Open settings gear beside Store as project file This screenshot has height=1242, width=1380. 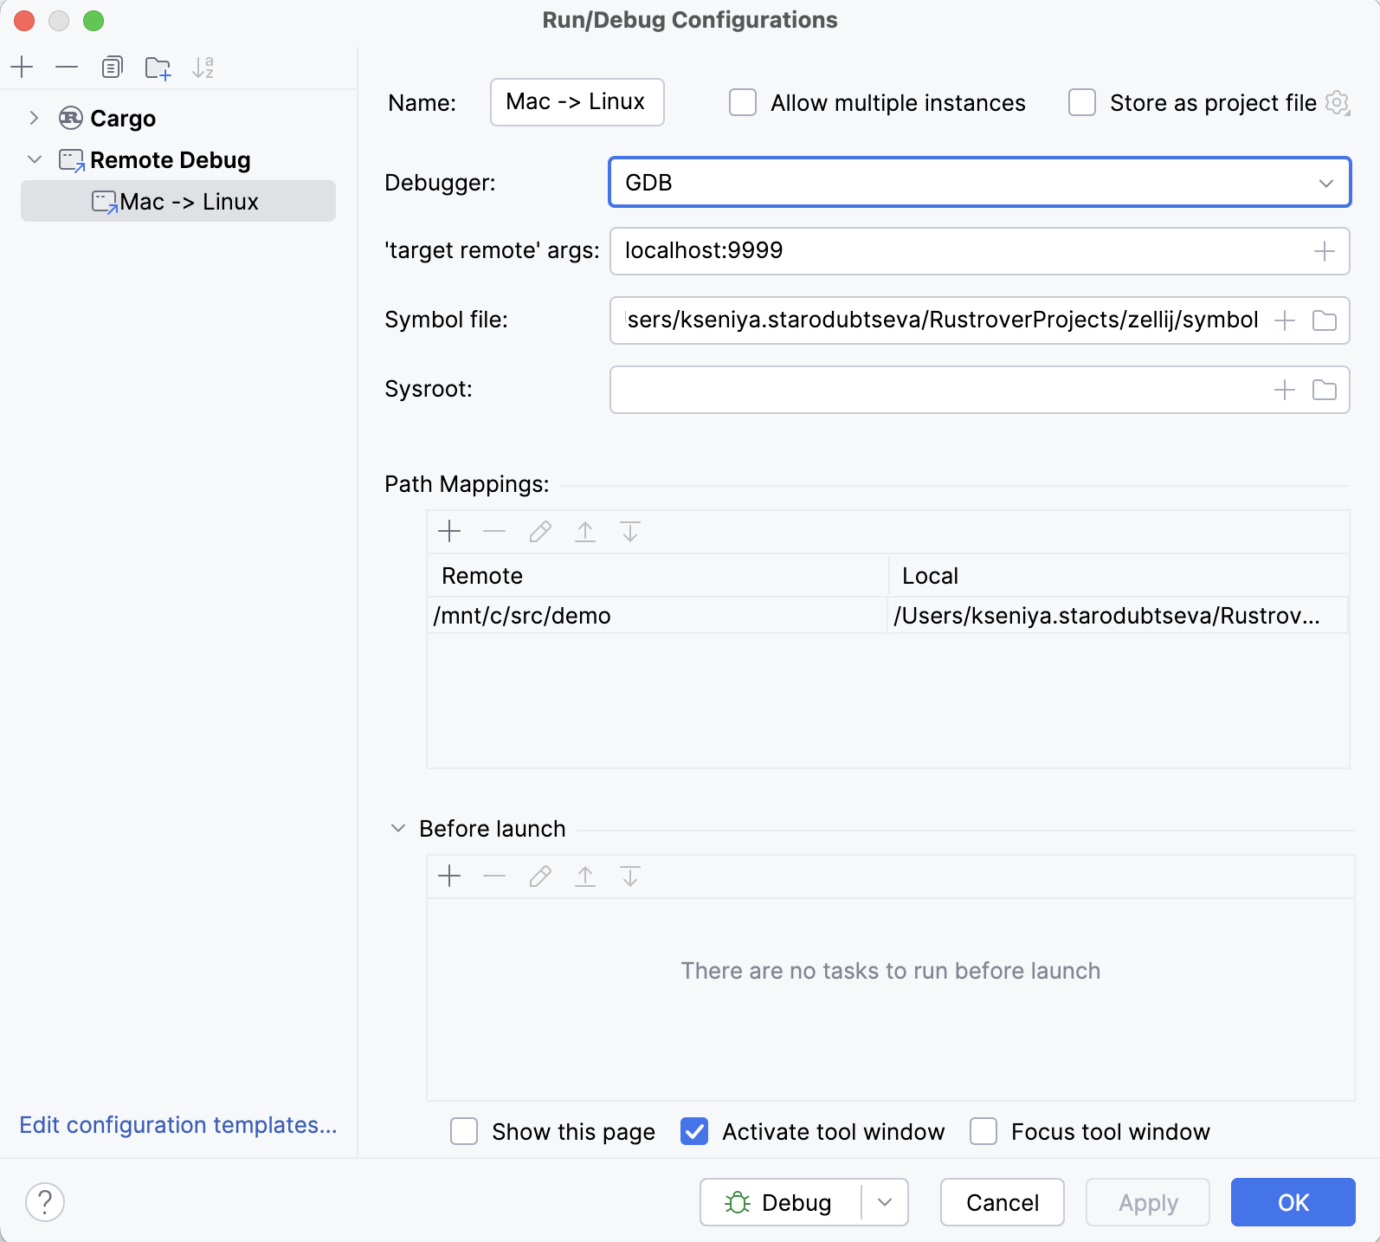(1338, 103)
